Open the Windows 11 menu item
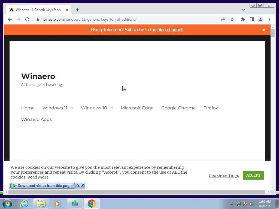Image resolution: width=279 pixels, height=209 pixels. tap(55, 108)
